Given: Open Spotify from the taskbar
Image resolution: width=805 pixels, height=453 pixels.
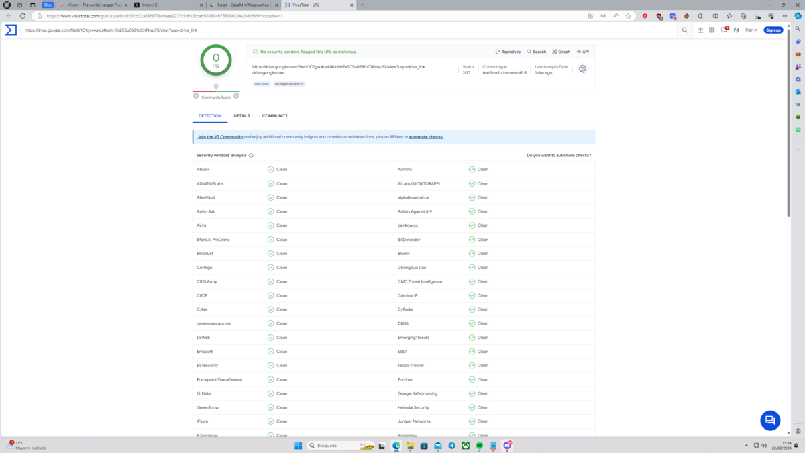Looking at the screenshot, I should (x=480, y=446).
